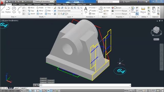Viewport: 164px width, 92px height.
Task: Click Edit block button
Action: click(x=106, y=11)
